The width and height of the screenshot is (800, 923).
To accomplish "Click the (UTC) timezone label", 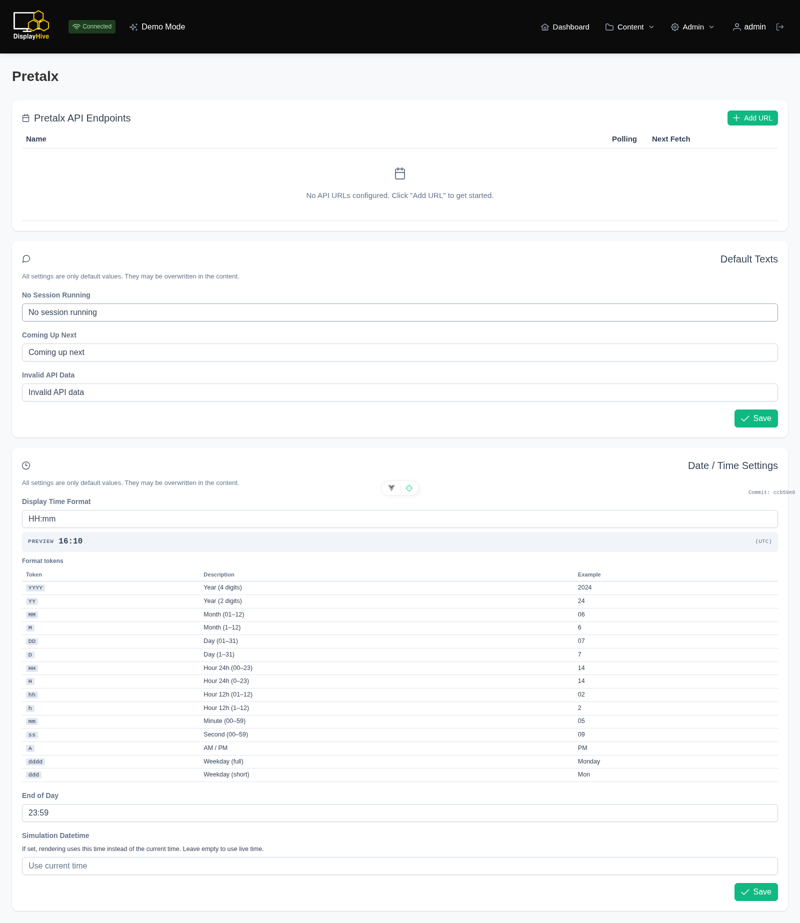I will 763,541.
